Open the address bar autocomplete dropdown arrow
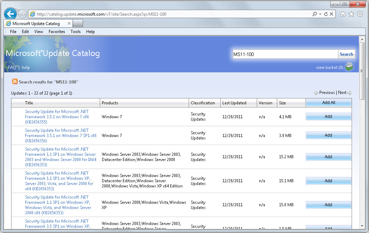Screen dimensions: 369x233 320,14
